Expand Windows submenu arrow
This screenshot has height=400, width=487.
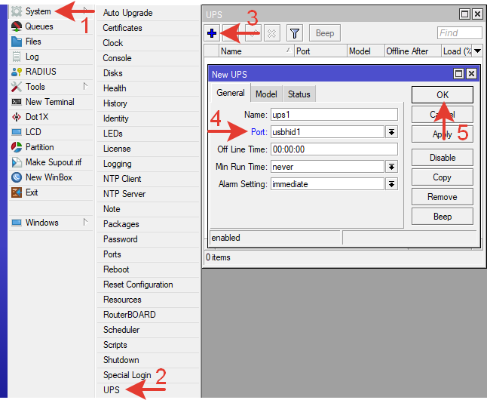(85, 223)
